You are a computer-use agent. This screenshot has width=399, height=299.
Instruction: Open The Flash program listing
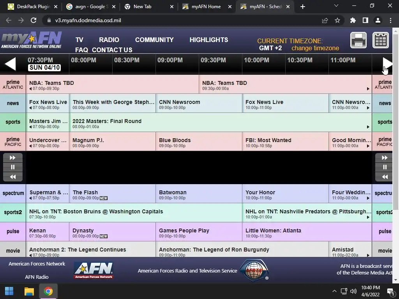(112, 193)
